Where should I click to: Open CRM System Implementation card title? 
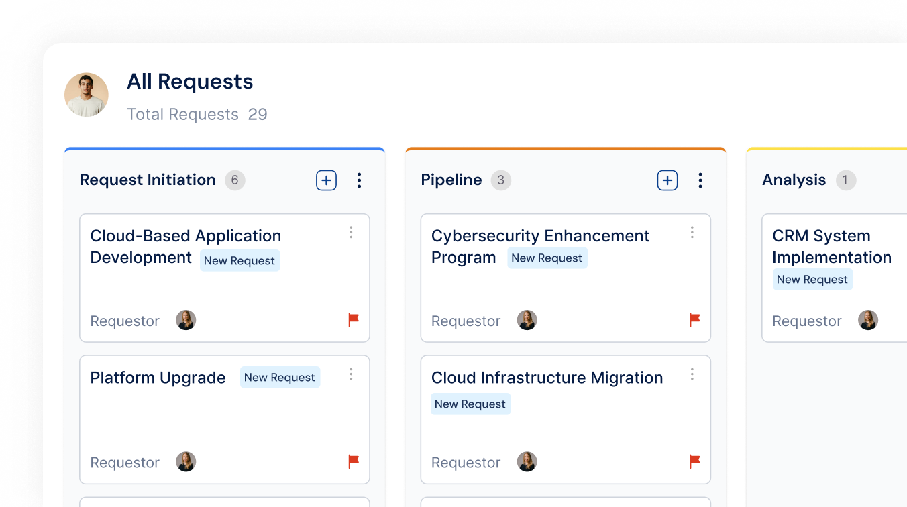pos(832,247)
